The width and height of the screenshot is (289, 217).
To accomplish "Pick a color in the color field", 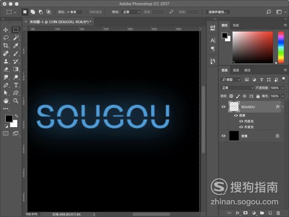I will pyautogui.click(x=253, y=47).
